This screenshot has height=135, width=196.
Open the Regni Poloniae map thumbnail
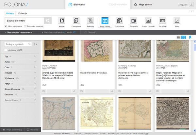coord(173,51)
